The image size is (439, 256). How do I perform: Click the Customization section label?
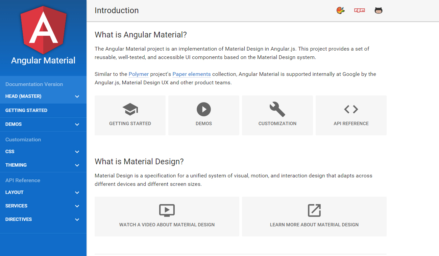click(x=23, y=140)
